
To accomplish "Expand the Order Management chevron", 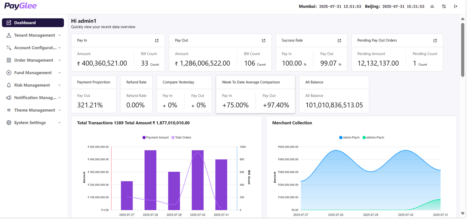I will pos(60,60).
